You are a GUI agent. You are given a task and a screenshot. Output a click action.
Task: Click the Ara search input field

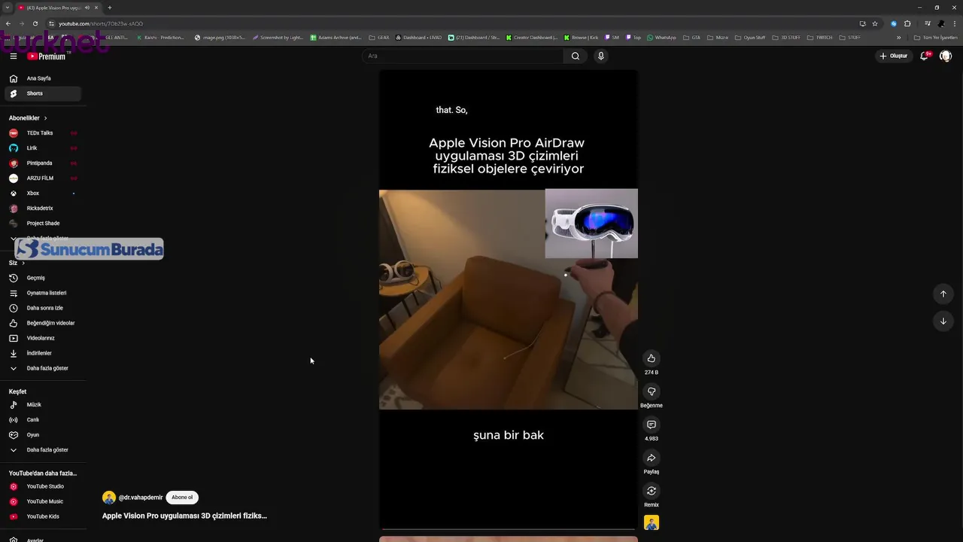tap(463, 56)
